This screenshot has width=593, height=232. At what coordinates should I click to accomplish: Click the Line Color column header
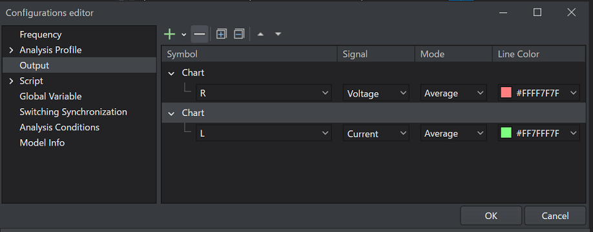point(539,54)
